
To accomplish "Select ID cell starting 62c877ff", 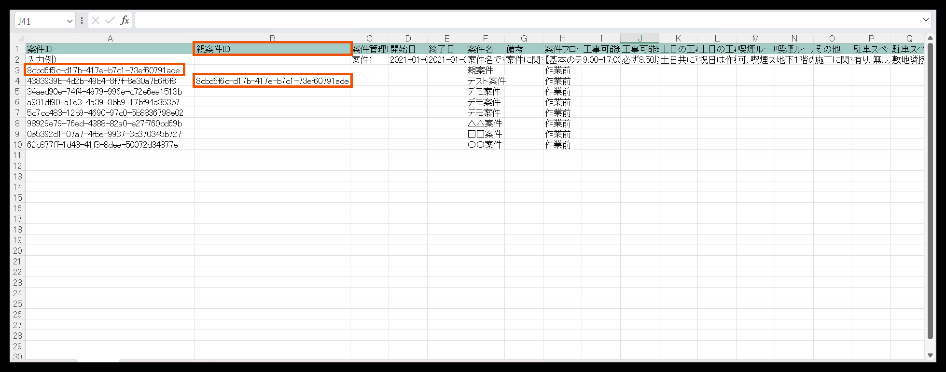I will [x=110, y=144].
